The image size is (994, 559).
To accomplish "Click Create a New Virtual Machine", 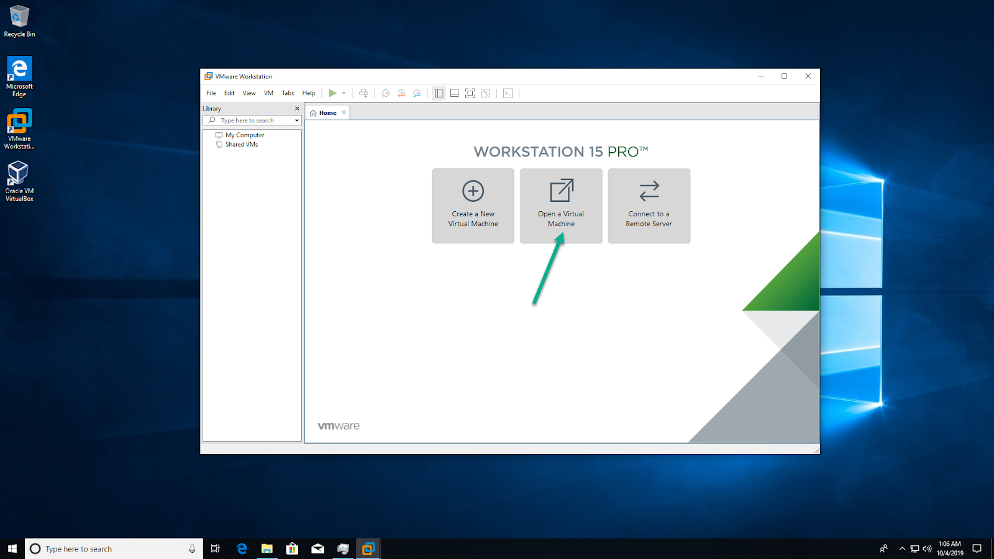I will click(x=473, y=206).
